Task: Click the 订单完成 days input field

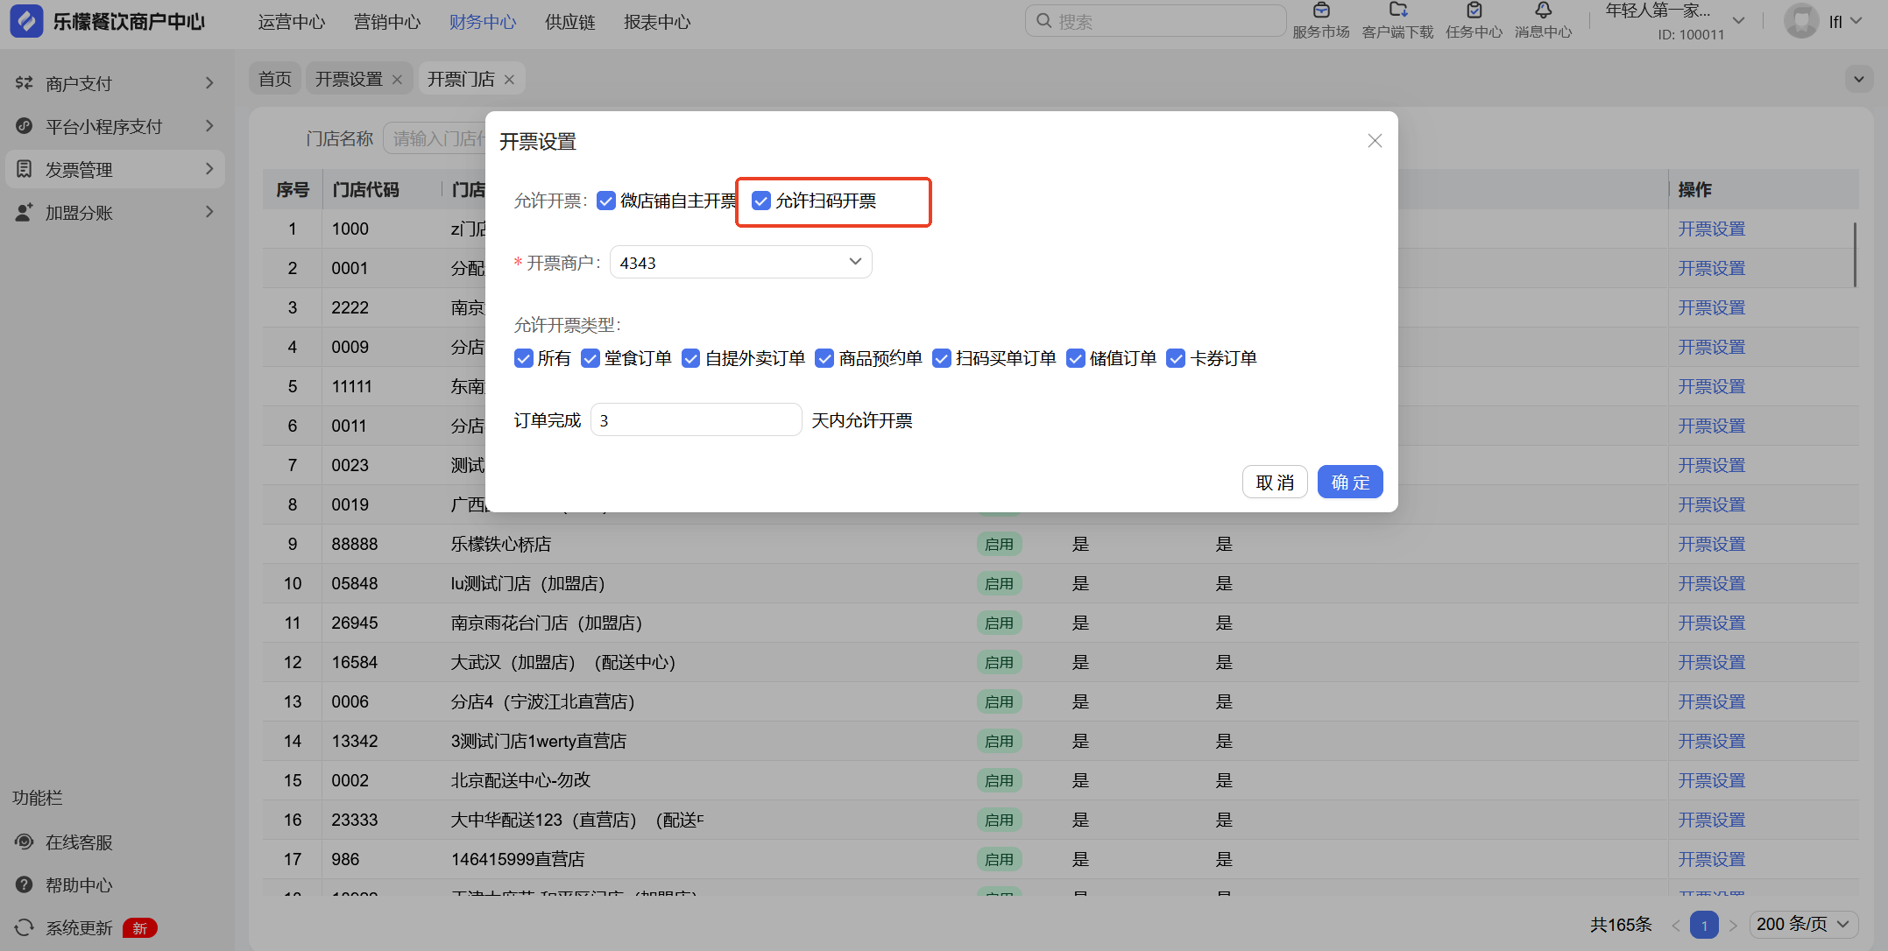Action: pos(696,420)
